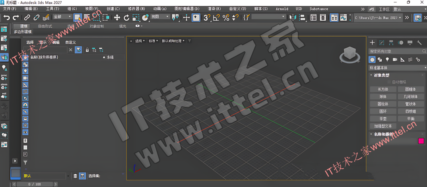Viewport: 427px width, 187px height.
Task: Select the Move tool in the toolbar
Action: click(x=117, y=18)
